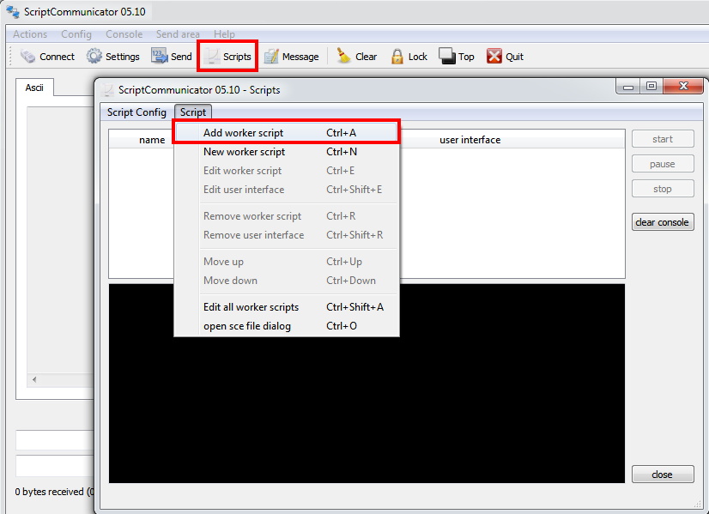709x514 pixels.
Task: Select the greyed Edit user interface entry
Action: pyautogui.click(x=286, y=190)
